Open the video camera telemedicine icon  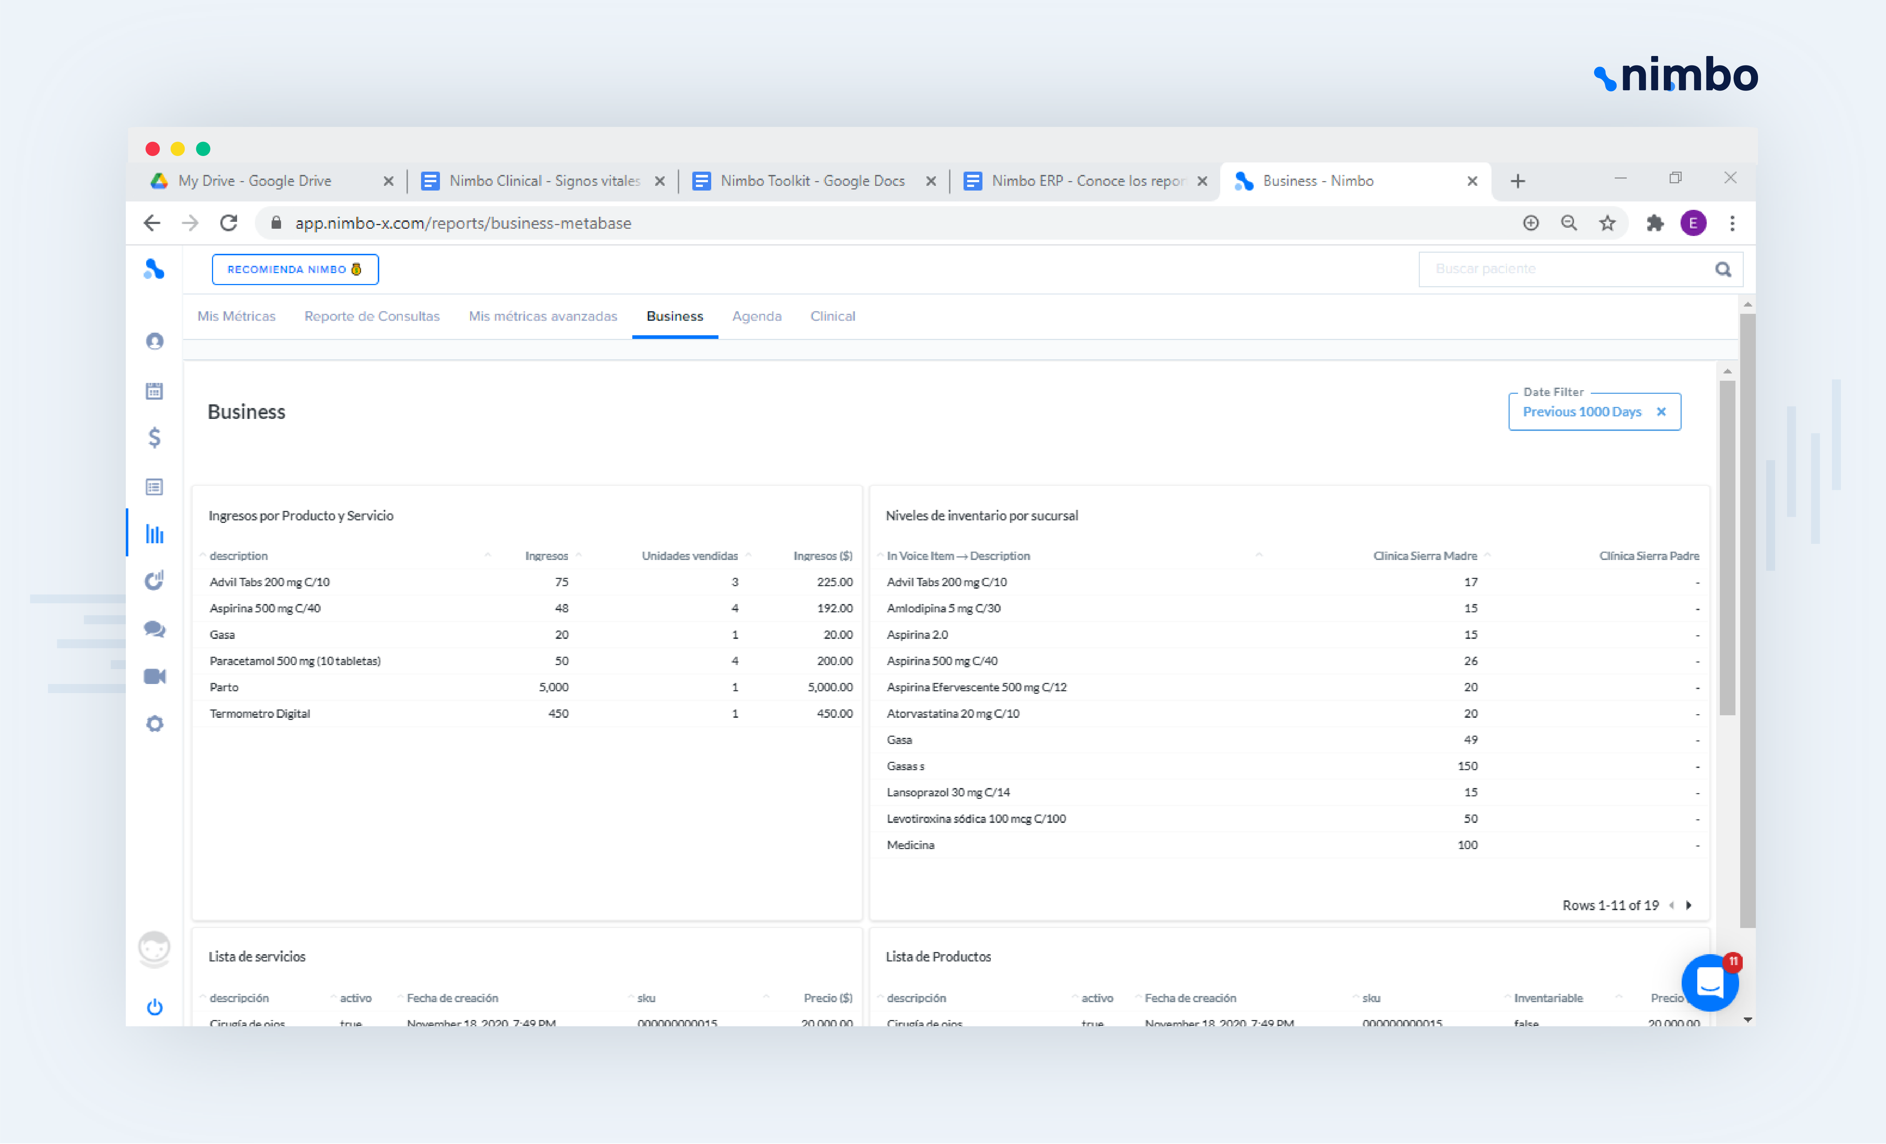click(155, 677)
